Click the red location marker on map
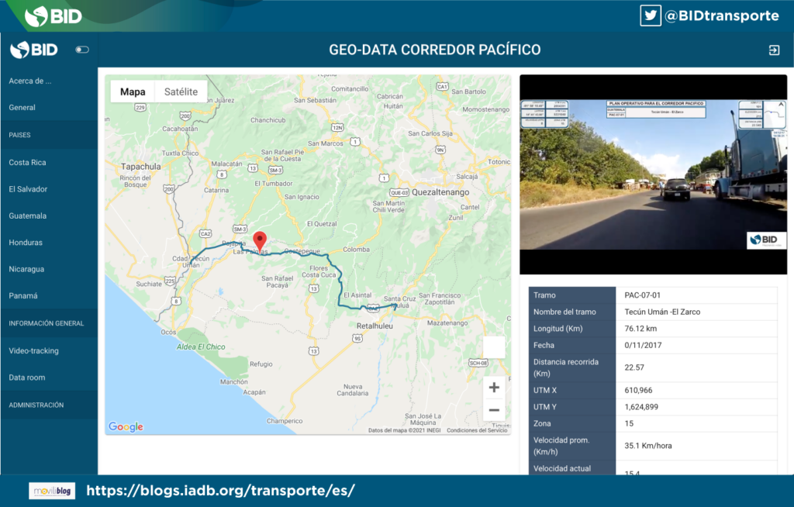This screenshot has width=794, height=507. pos(261,240)
